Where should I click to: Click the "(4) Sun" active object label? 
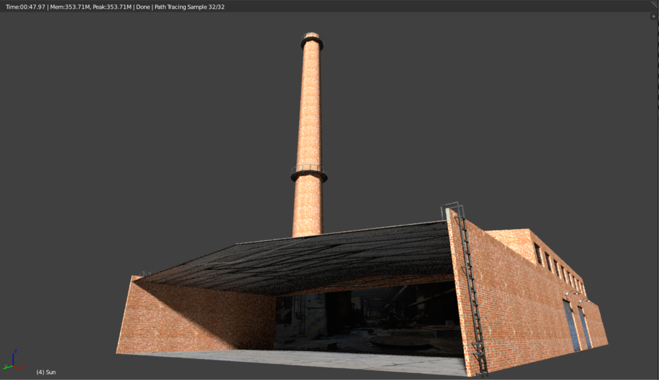pos(46,371)
